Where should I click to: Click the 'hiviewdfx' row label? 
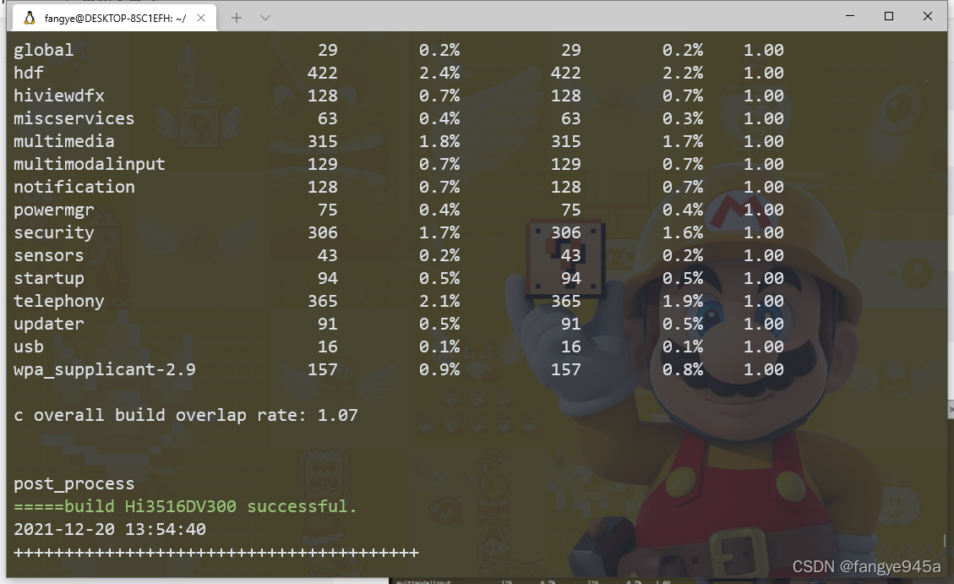pyautogui.click(x=59, y=96)
